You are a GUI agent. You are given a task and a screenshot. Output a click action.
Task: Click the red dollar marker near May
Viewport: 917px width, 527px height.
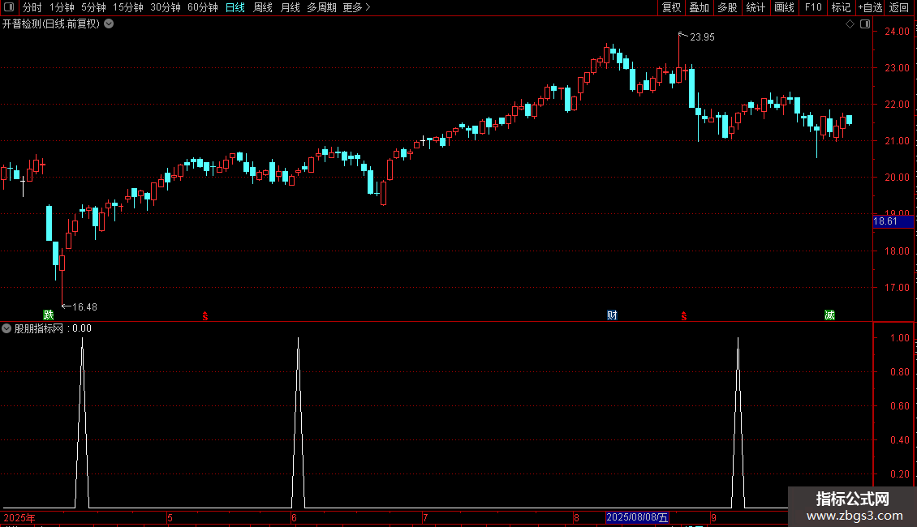click(x=205, y=316)
